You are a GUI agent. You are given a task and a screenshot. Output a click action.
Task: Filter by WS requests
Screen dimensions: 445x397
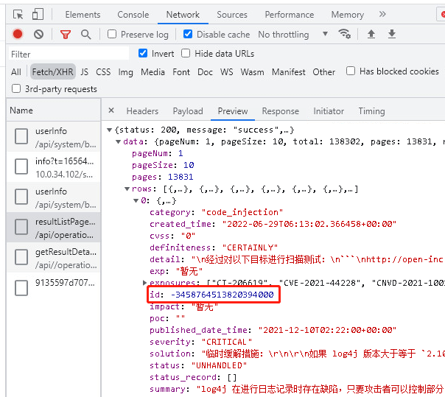pos(226,71)
